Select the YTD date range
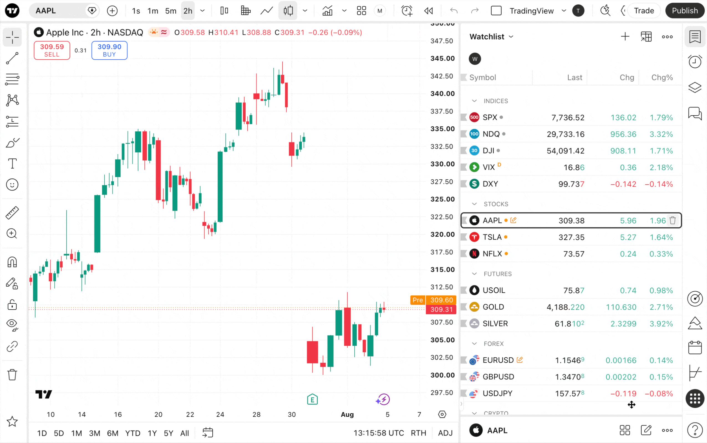 (x=133, y=433)
